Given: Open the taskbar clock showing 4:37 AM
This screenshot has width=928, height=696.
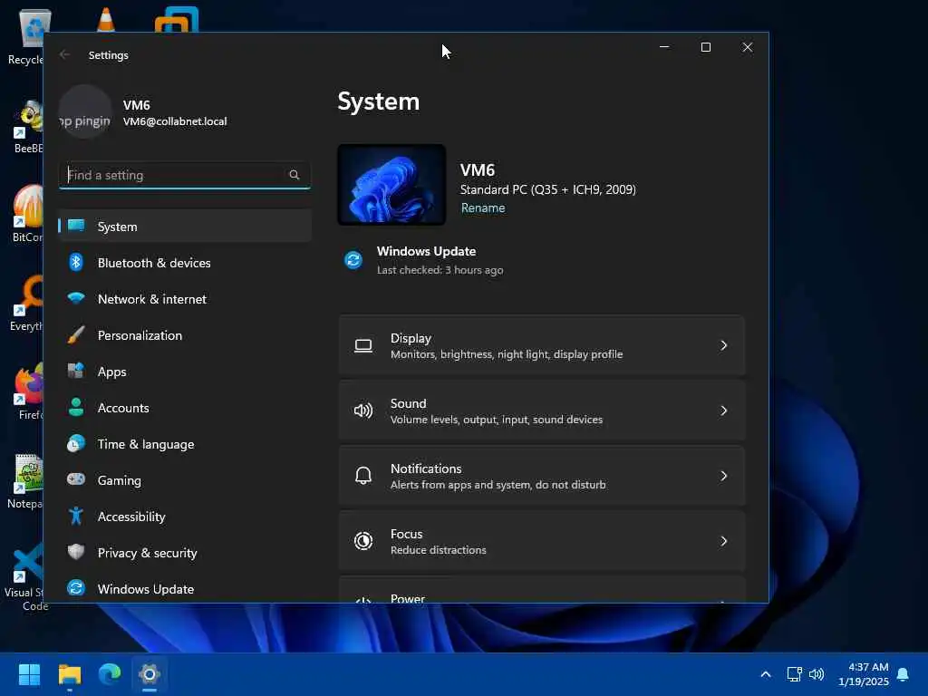Looking at the screenshot, I should [864, 674].
